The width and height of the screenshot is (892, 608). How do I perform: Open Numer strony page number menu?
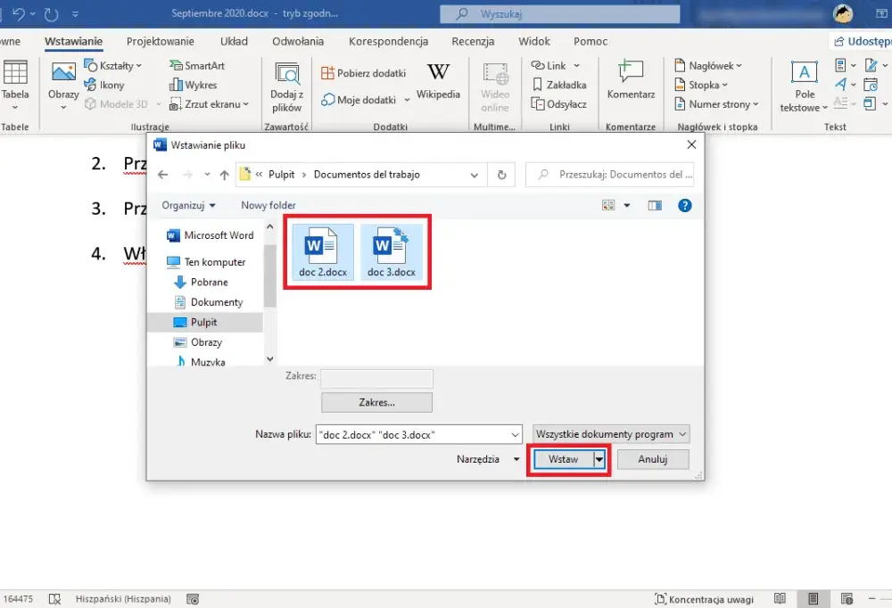click(x=717, y=104)
